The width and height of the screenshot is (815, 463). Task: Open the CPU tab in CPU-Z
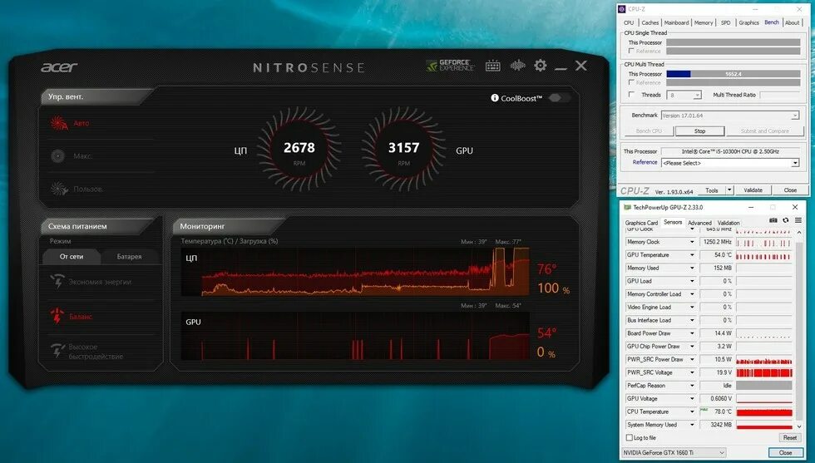click(x=629, y=23)
